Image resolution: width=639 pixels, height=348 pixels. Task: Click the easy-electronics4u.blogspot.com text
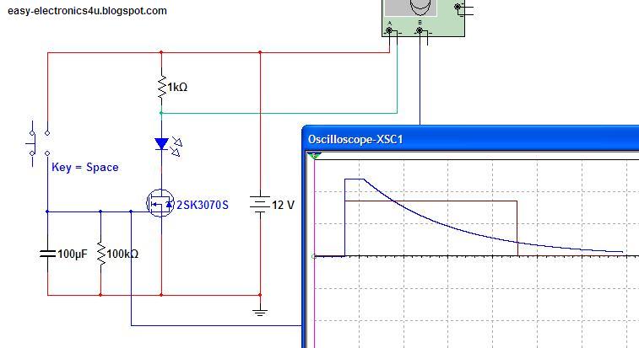point(87,11)
